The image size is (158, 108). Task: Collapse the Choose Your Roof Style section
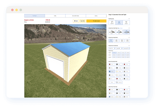[129, 28]
